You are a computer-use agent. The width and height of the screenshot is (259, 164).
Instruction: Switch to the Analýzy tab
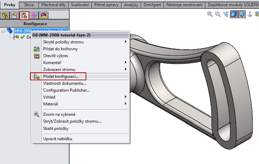coord(131,5)
